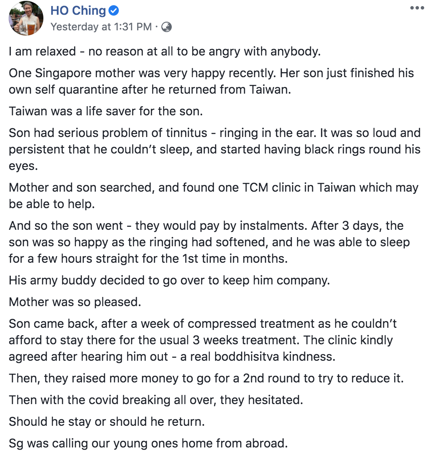This screenshot has height=457, width=432.
Task: Click the paragraph starting 'One Singapore mother'
Action: (211, 82)
